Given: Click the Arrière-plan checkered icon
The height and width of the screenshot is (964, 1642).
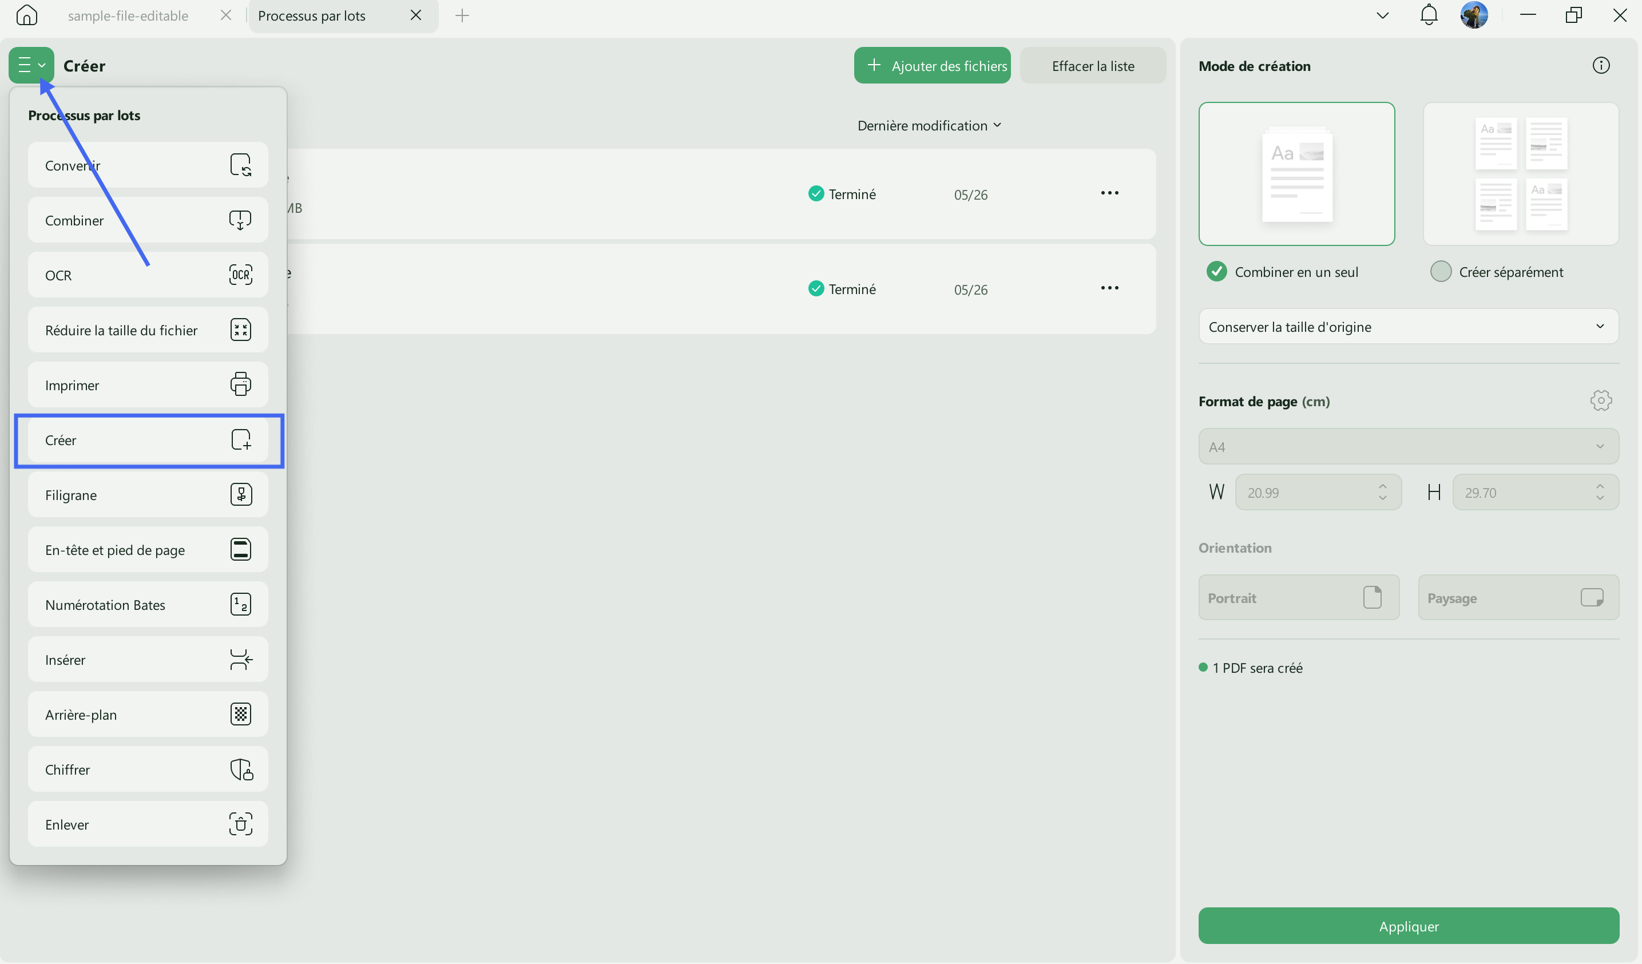Looking at the screenshot, I should tap(240, 714).
